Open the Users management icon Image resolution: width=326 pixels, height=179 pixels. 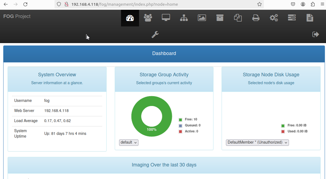(148, 18)
